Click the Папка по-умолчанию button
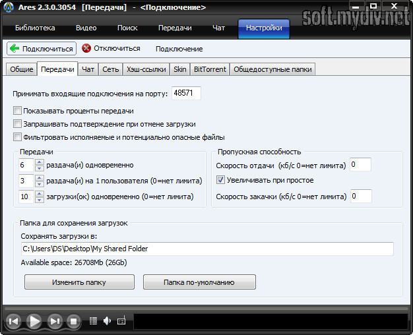413x335 pixels. [x=199, y=282]
